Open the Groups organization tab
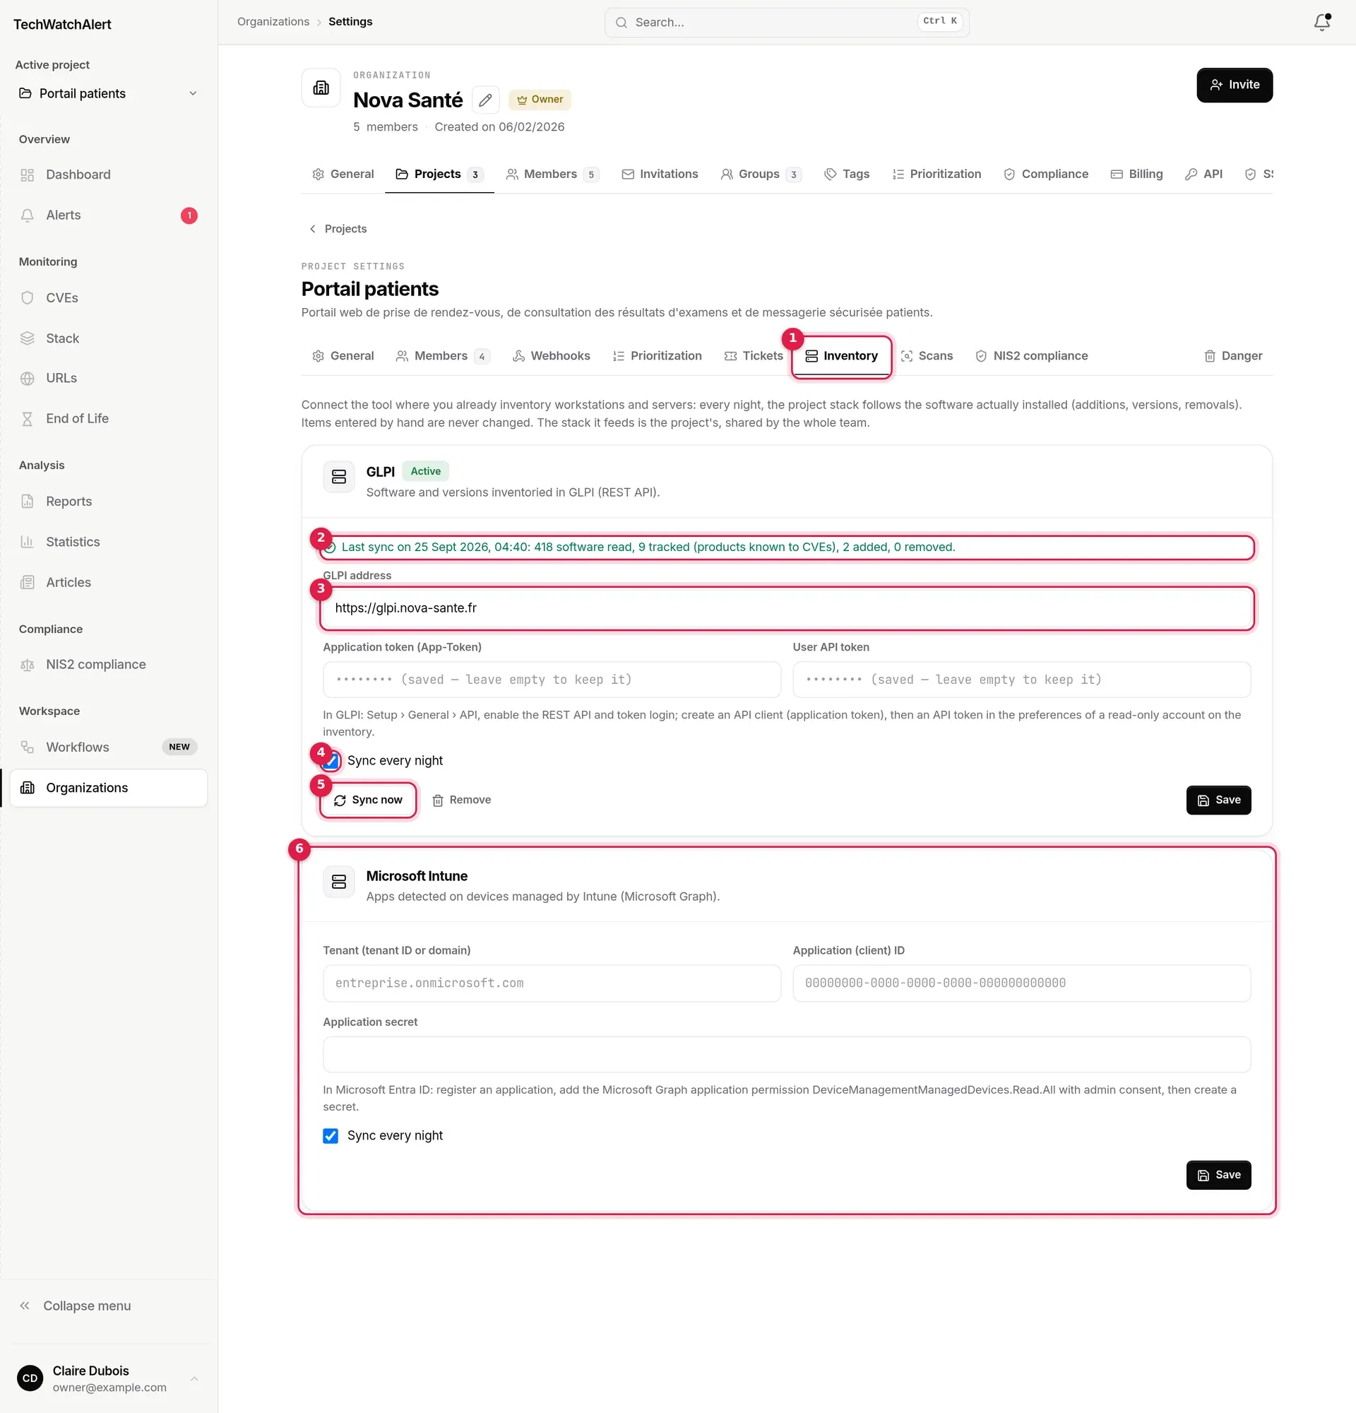This screenshot has width=1356, height=1413. coord(761,174)
